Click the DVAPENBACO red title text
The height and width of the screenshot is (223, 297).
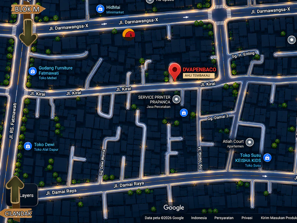(199, 70)
